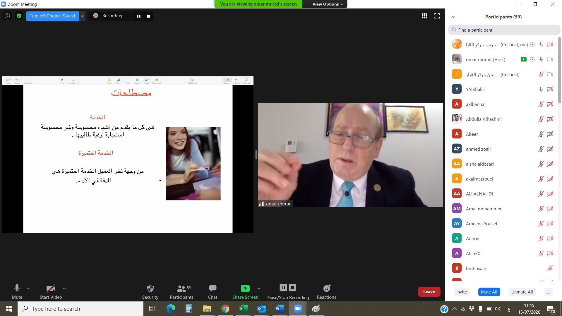Open meeting information icon
The width and height of the screenshot is (562, 316).
(x=7, y=16)
